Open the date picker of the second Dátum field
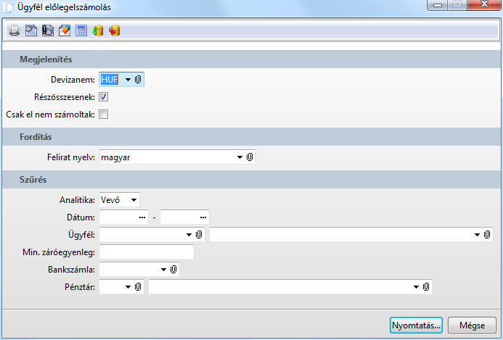503x340 pixels. pyautogui.click(x=203, y=217)
